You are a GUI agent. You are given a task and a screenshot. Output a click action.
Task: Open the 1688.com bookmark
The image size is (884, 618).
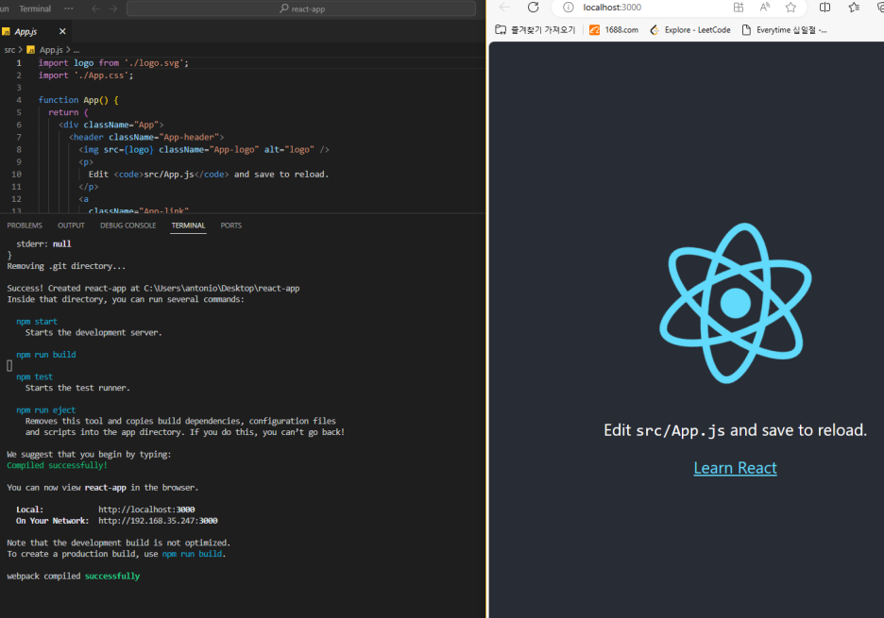(x=614, y=30)
